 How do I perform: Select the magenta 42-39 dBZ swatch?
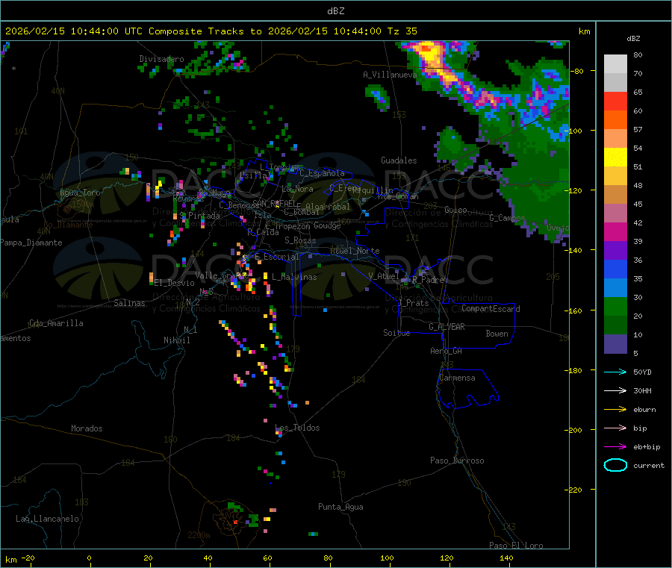click(615, 231)
